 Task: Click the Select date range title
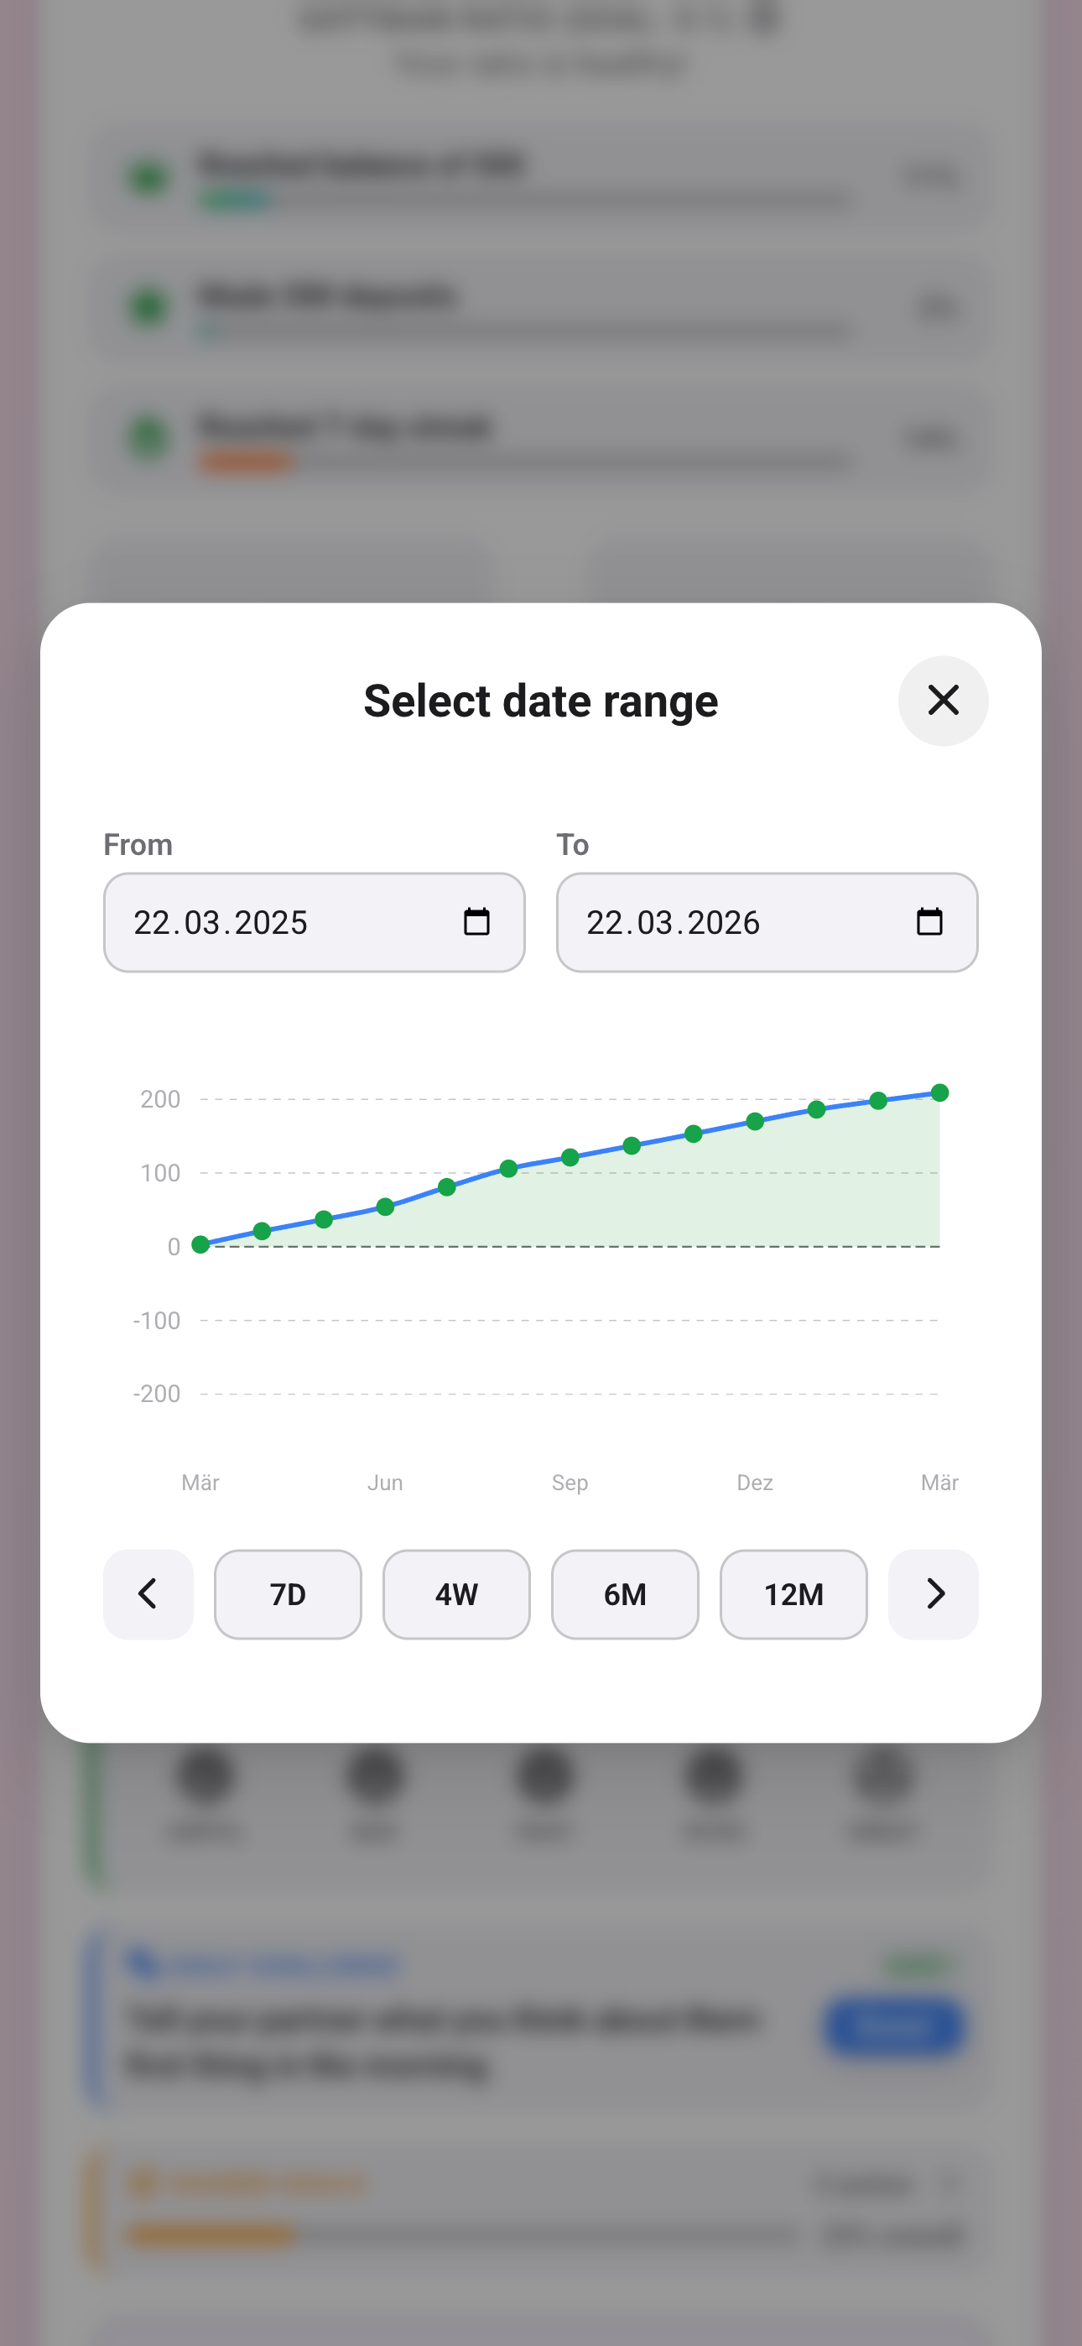[541, 701]
